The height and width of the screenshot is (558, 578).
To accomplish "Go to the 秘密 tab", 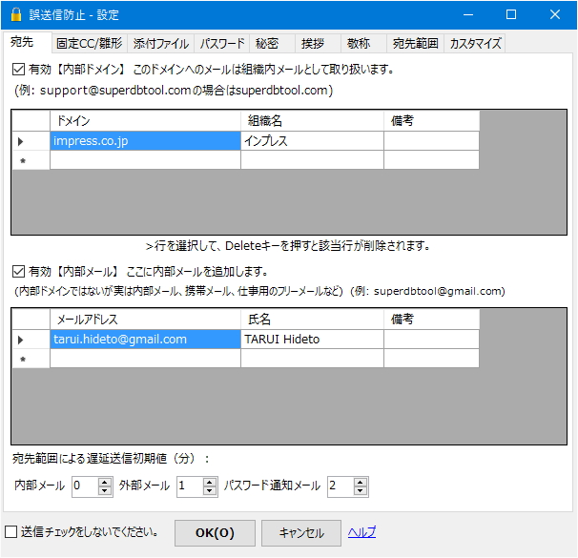I will 272,44.
